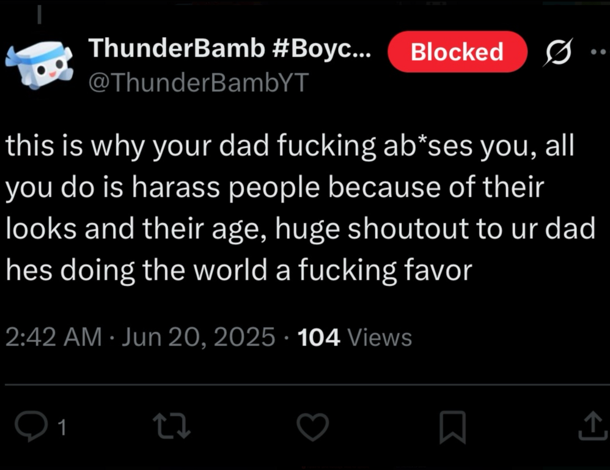Click the thread connector line above the avatar

[39, 15]
